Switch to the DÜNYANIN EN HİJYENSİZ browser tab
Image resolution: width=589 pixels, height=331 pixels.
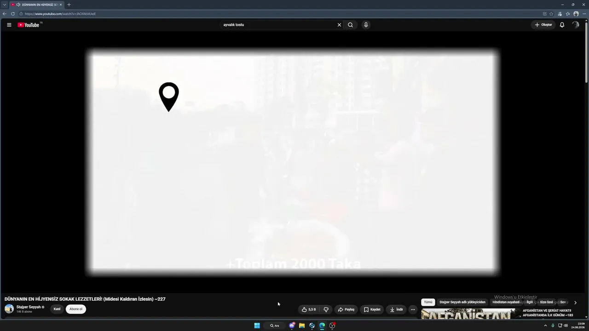pos(37,5)
